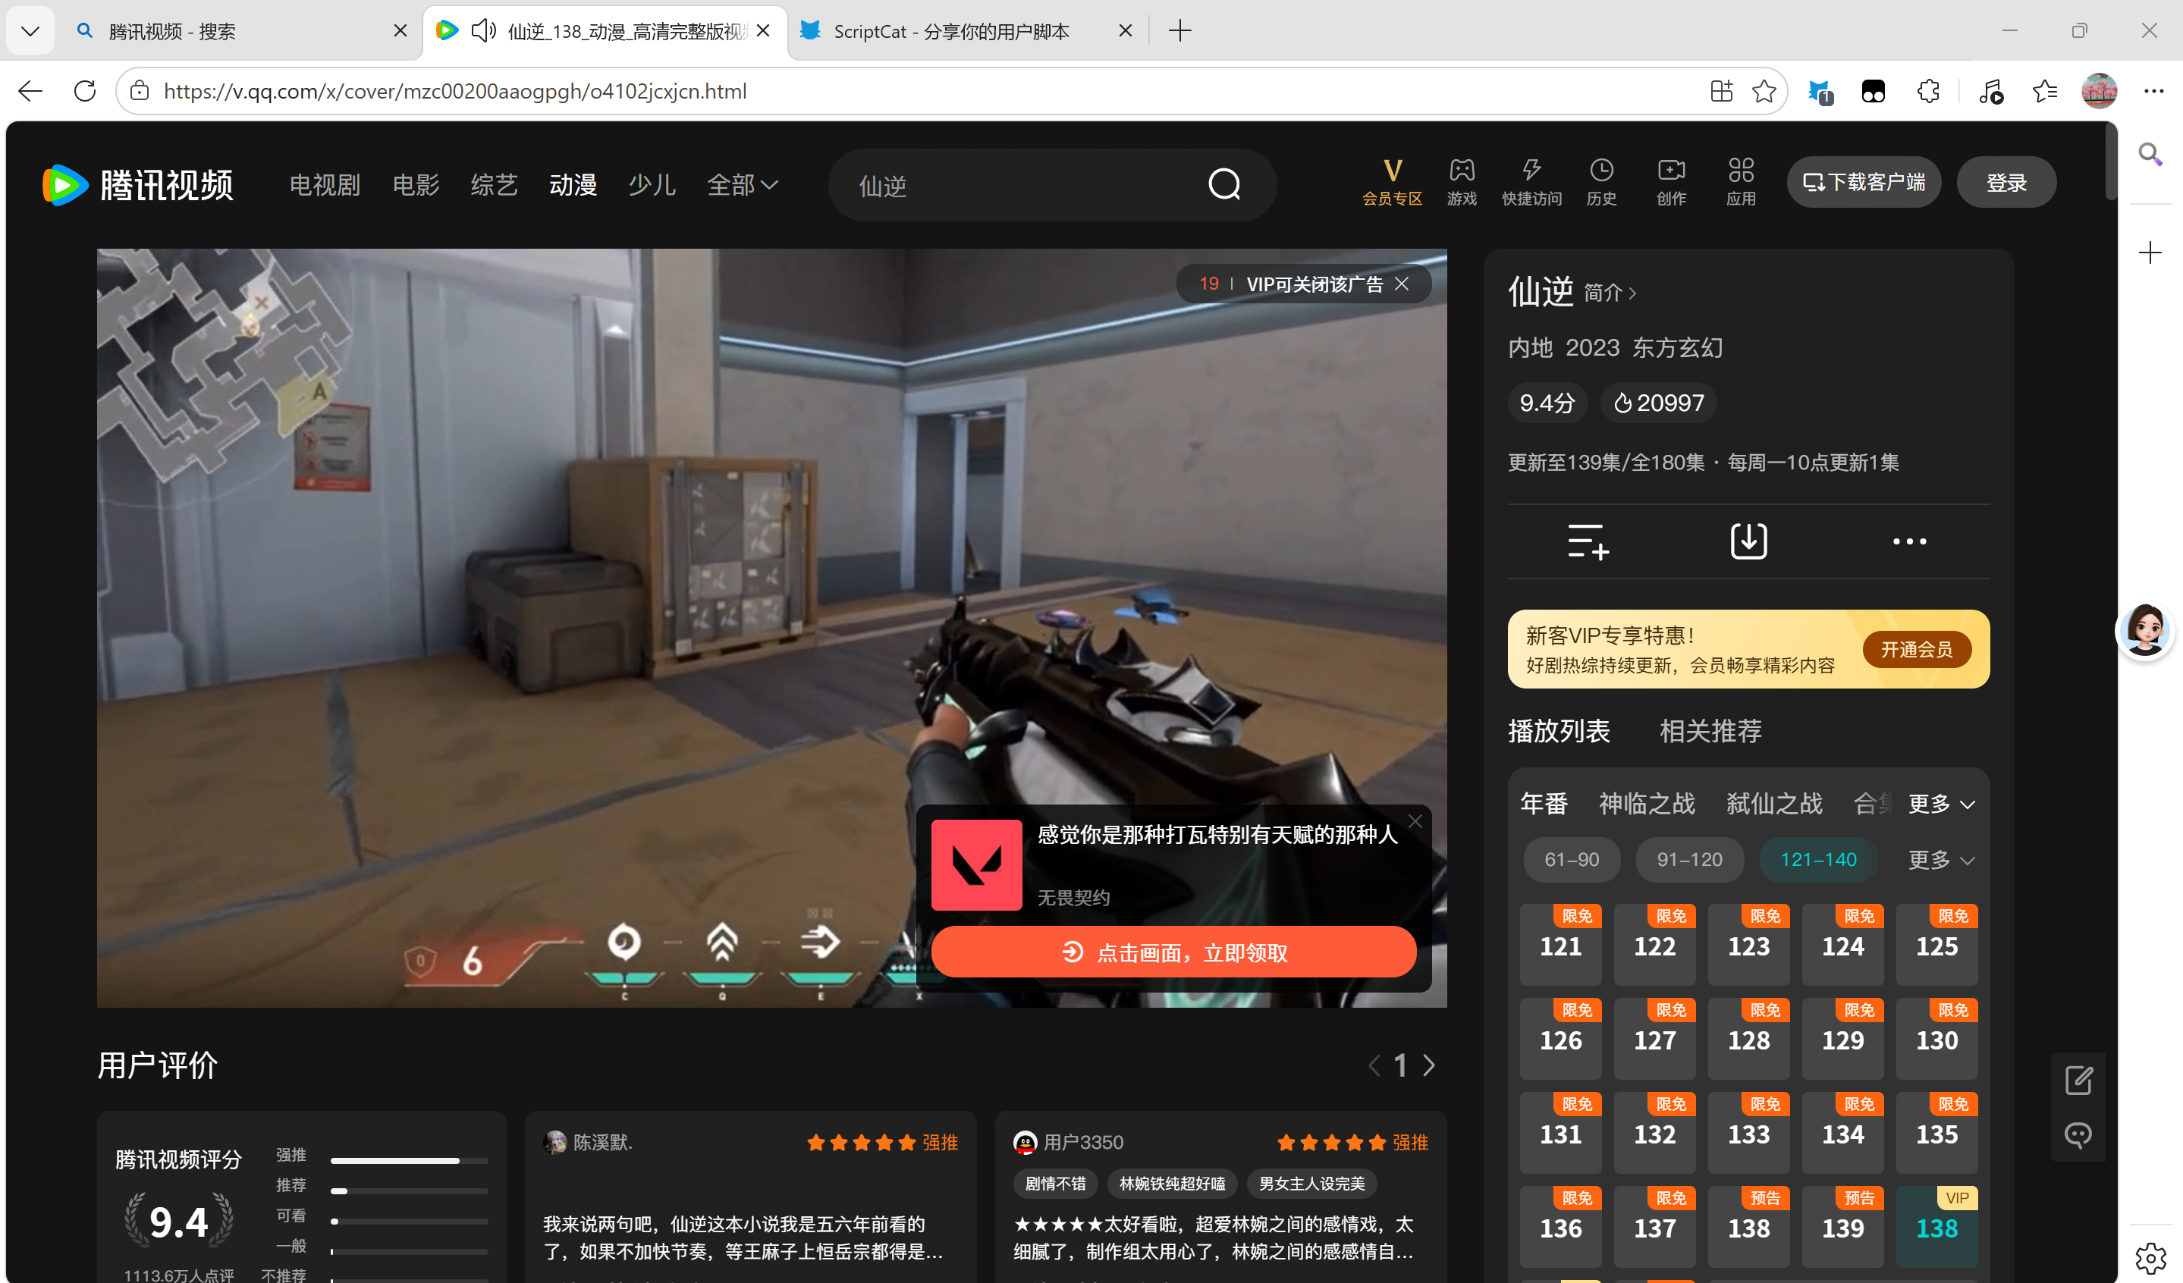Click the search magnifier icon
The image size is (2183, 1283).
[x=1224, y=184]
